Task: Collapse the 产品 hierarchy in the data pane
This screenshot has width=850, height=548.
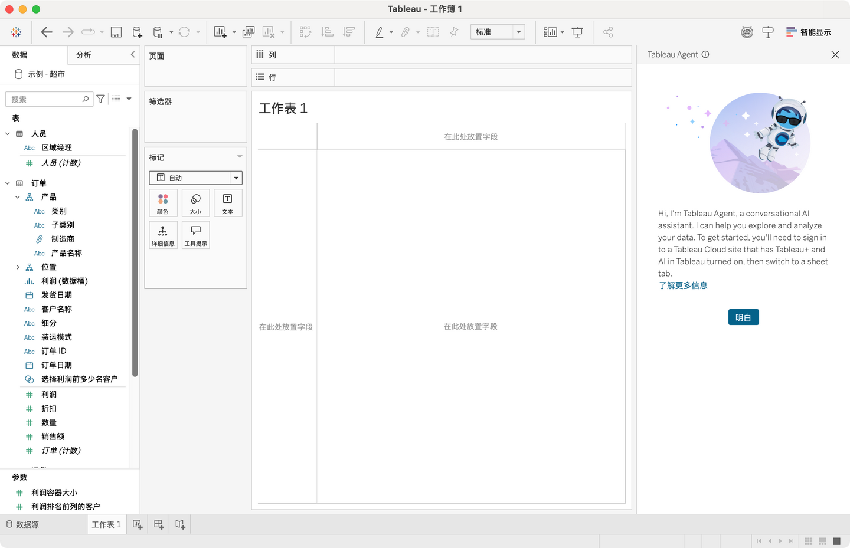Action: [17, 197]
